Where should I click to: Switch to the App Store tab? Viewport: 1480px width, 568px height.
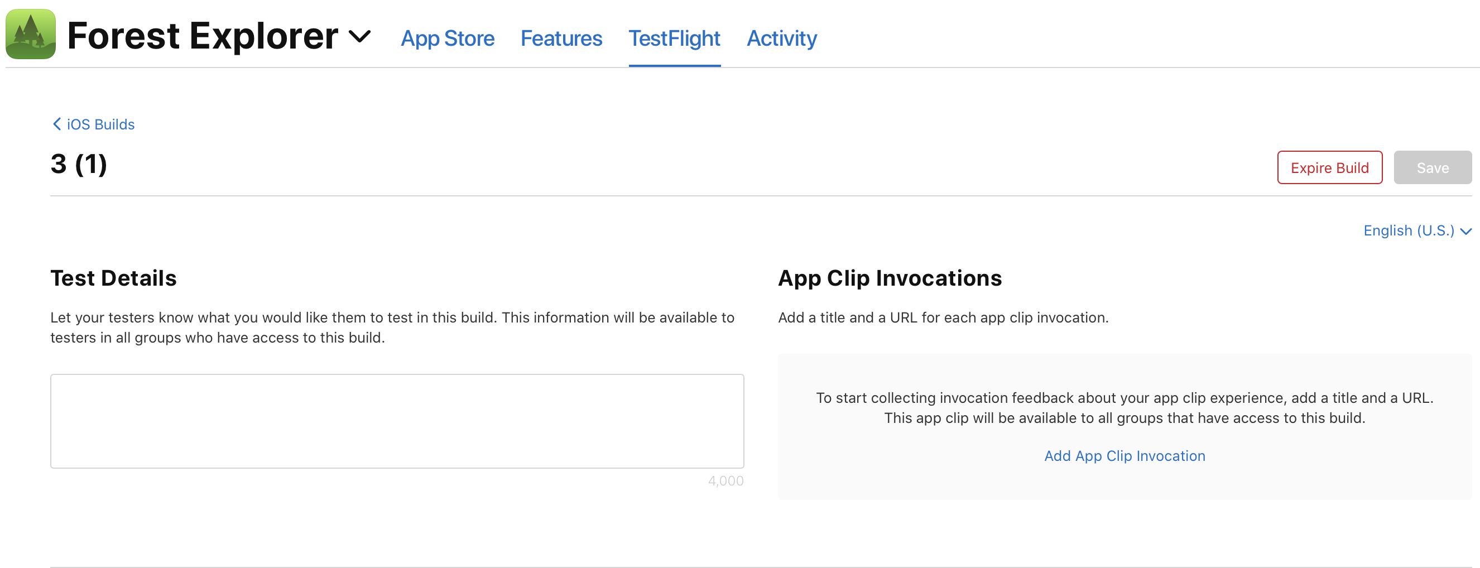click(x=448, y=38)
